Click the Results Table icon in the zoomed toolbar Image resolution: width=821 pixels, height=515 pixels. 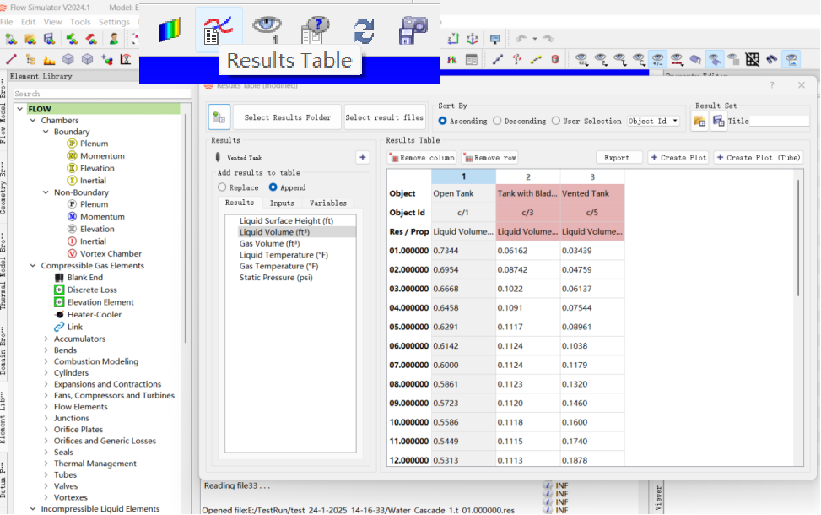218,30
